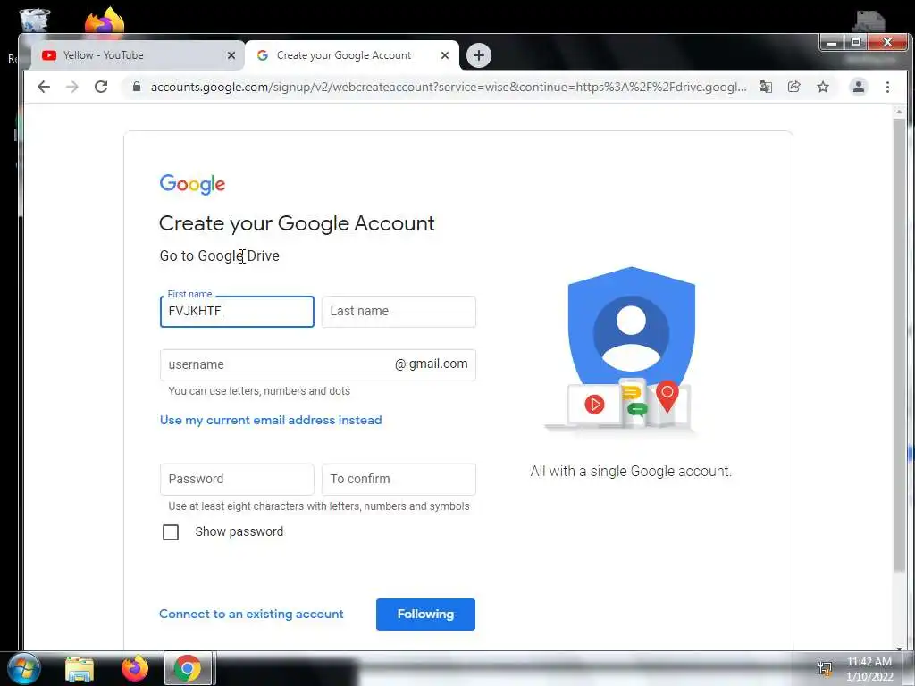
Task: Open the Chrome profile avatar icon
Action: [859, 87]
